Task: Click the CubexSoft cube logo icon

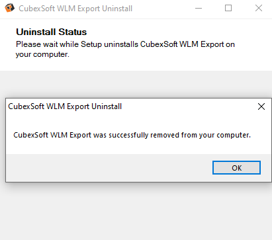Action: coord(9,8)
